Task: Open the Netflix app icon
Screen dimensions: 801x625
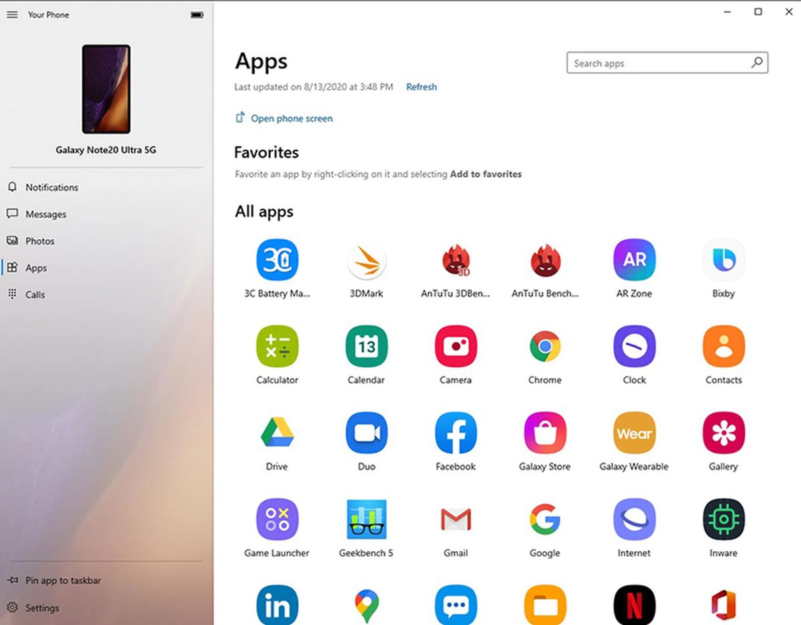Action: pyautogui.click(x=634, y=605)
